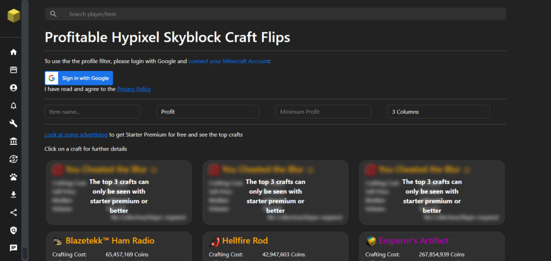Sign in with Google button
Screen dimensions: 551x261
[79, 78]
